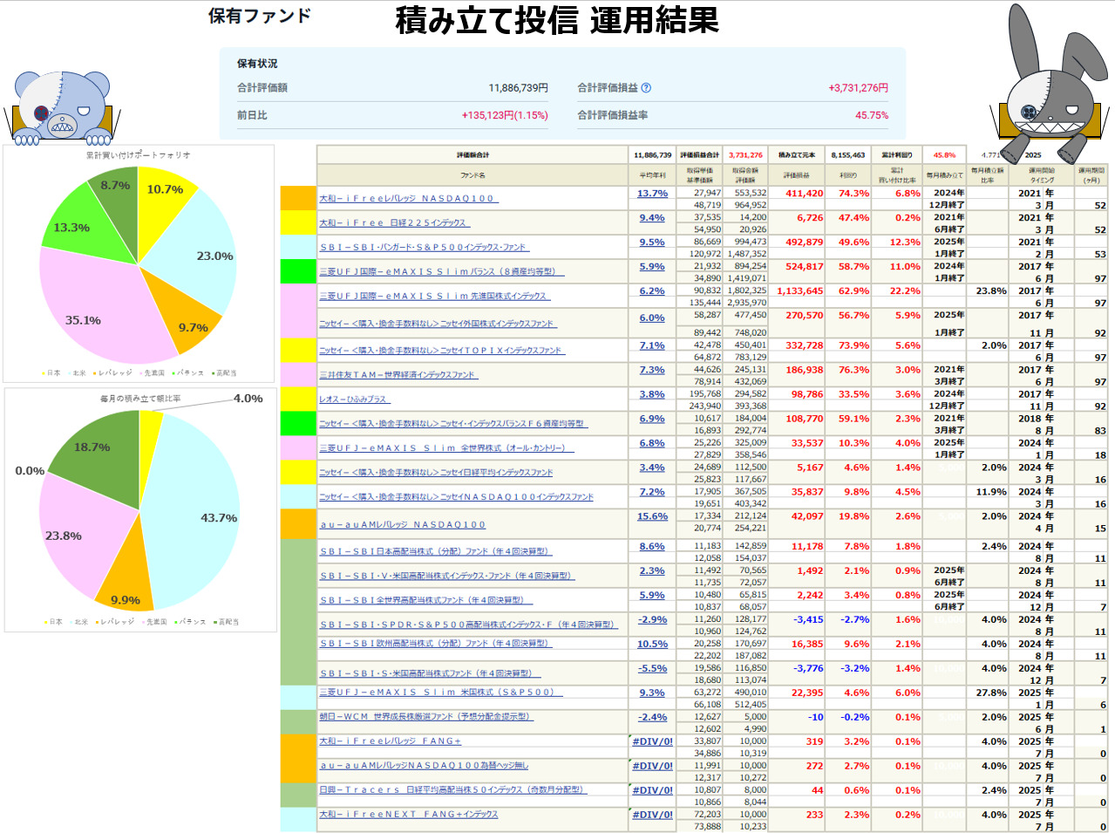
Task: Click the 43.7% cyan slice in monthly pie
Action: 196,515
